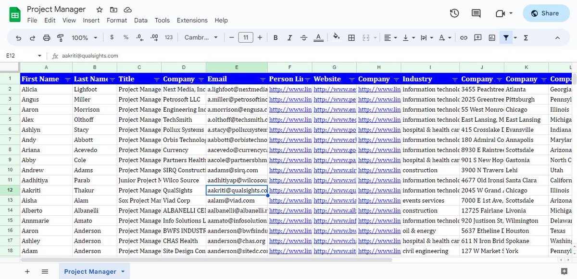Screen dimensions: 577x279
Task: Add a new sheet with the plus button
Action: click(x=27, y=271)
